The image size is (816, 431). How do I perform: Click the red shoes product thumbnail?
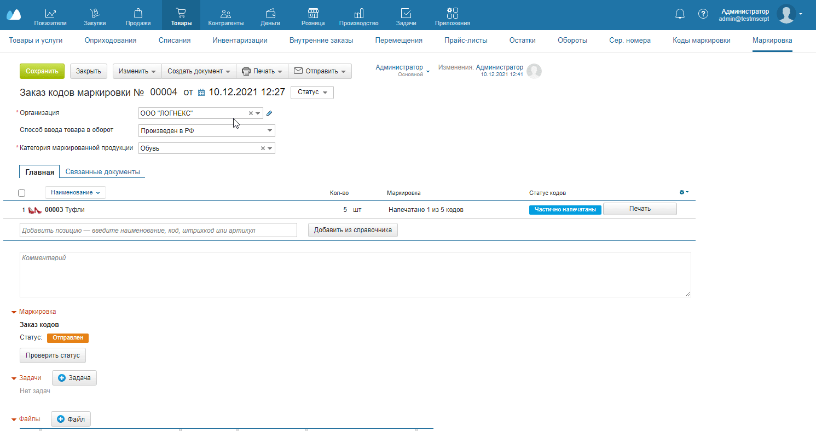point(35,210)
